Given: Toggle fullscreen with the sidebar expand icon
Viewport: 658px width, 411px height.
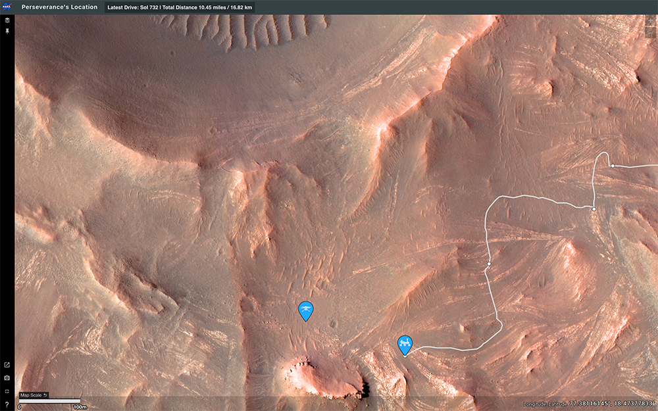Looking at the screenshot, I should click(x=7, y=391).
